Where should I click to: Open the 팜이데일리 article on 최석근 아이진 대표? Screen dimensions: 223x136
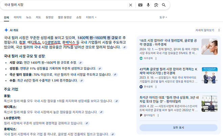pos(169,99)
